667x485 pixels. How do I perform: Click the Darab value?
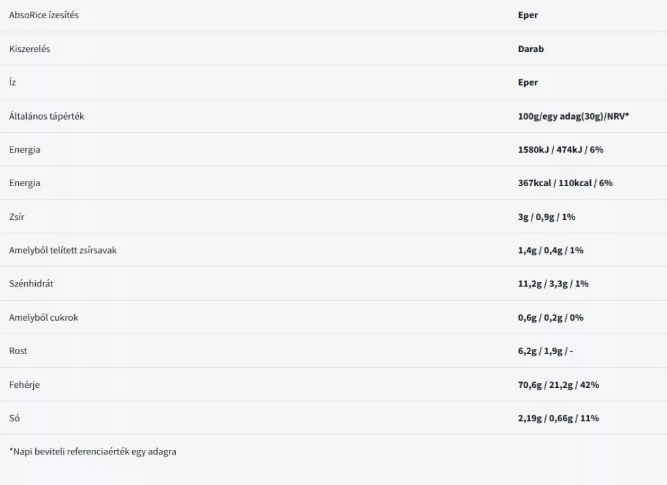[x=530, y=49]
